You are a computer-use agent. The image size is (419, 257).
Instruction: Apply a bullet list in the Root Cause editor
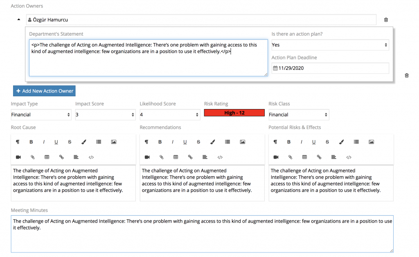[98, 142]
